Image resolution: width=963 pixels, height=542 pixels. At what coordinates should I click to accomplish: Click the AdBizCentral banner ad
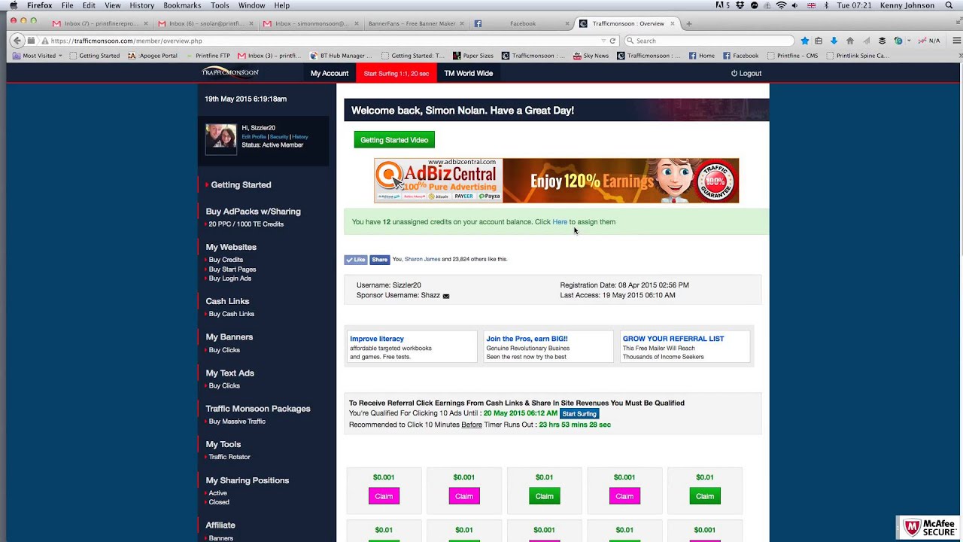click(556, 181)
